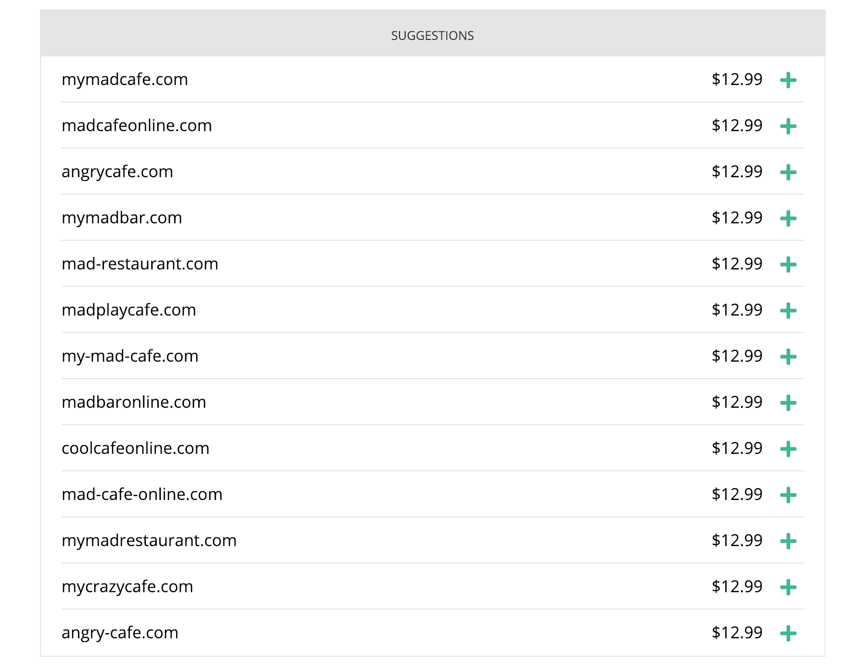Image resolution: width=841 pixels, height=667 pixels.
Task: Add mymadrestaurant.com via the green plus
Action: (x=788, y=541)
